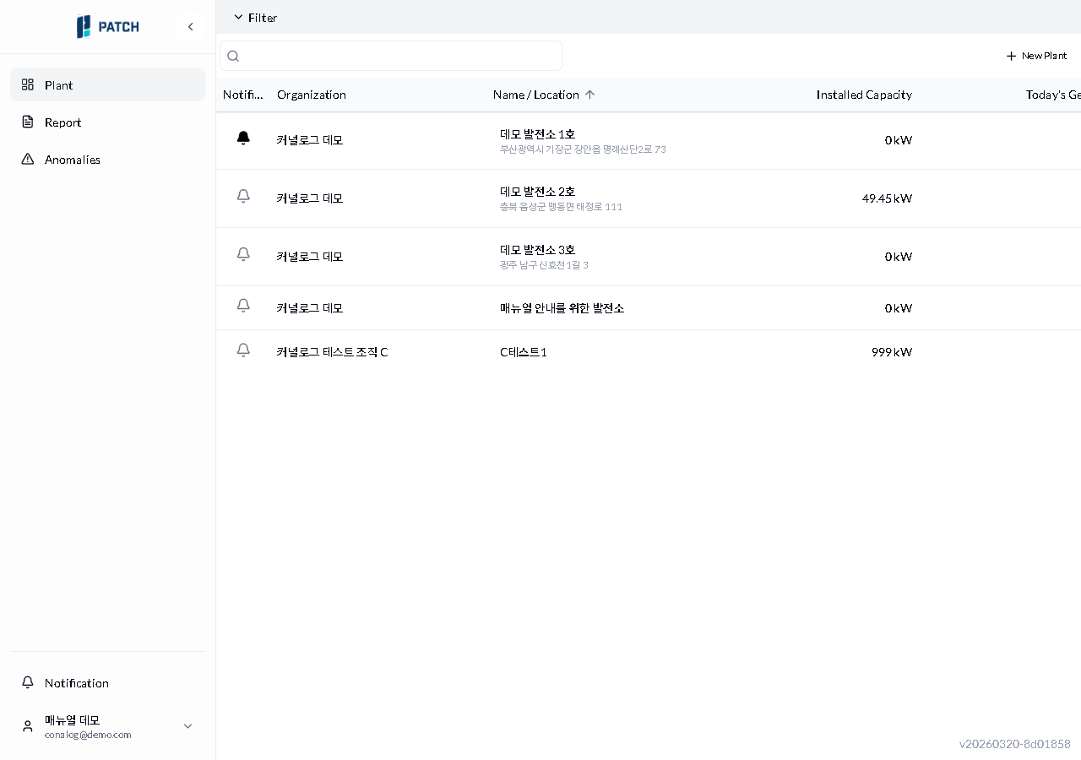Click the Organization column header

[x=312, y=95]
